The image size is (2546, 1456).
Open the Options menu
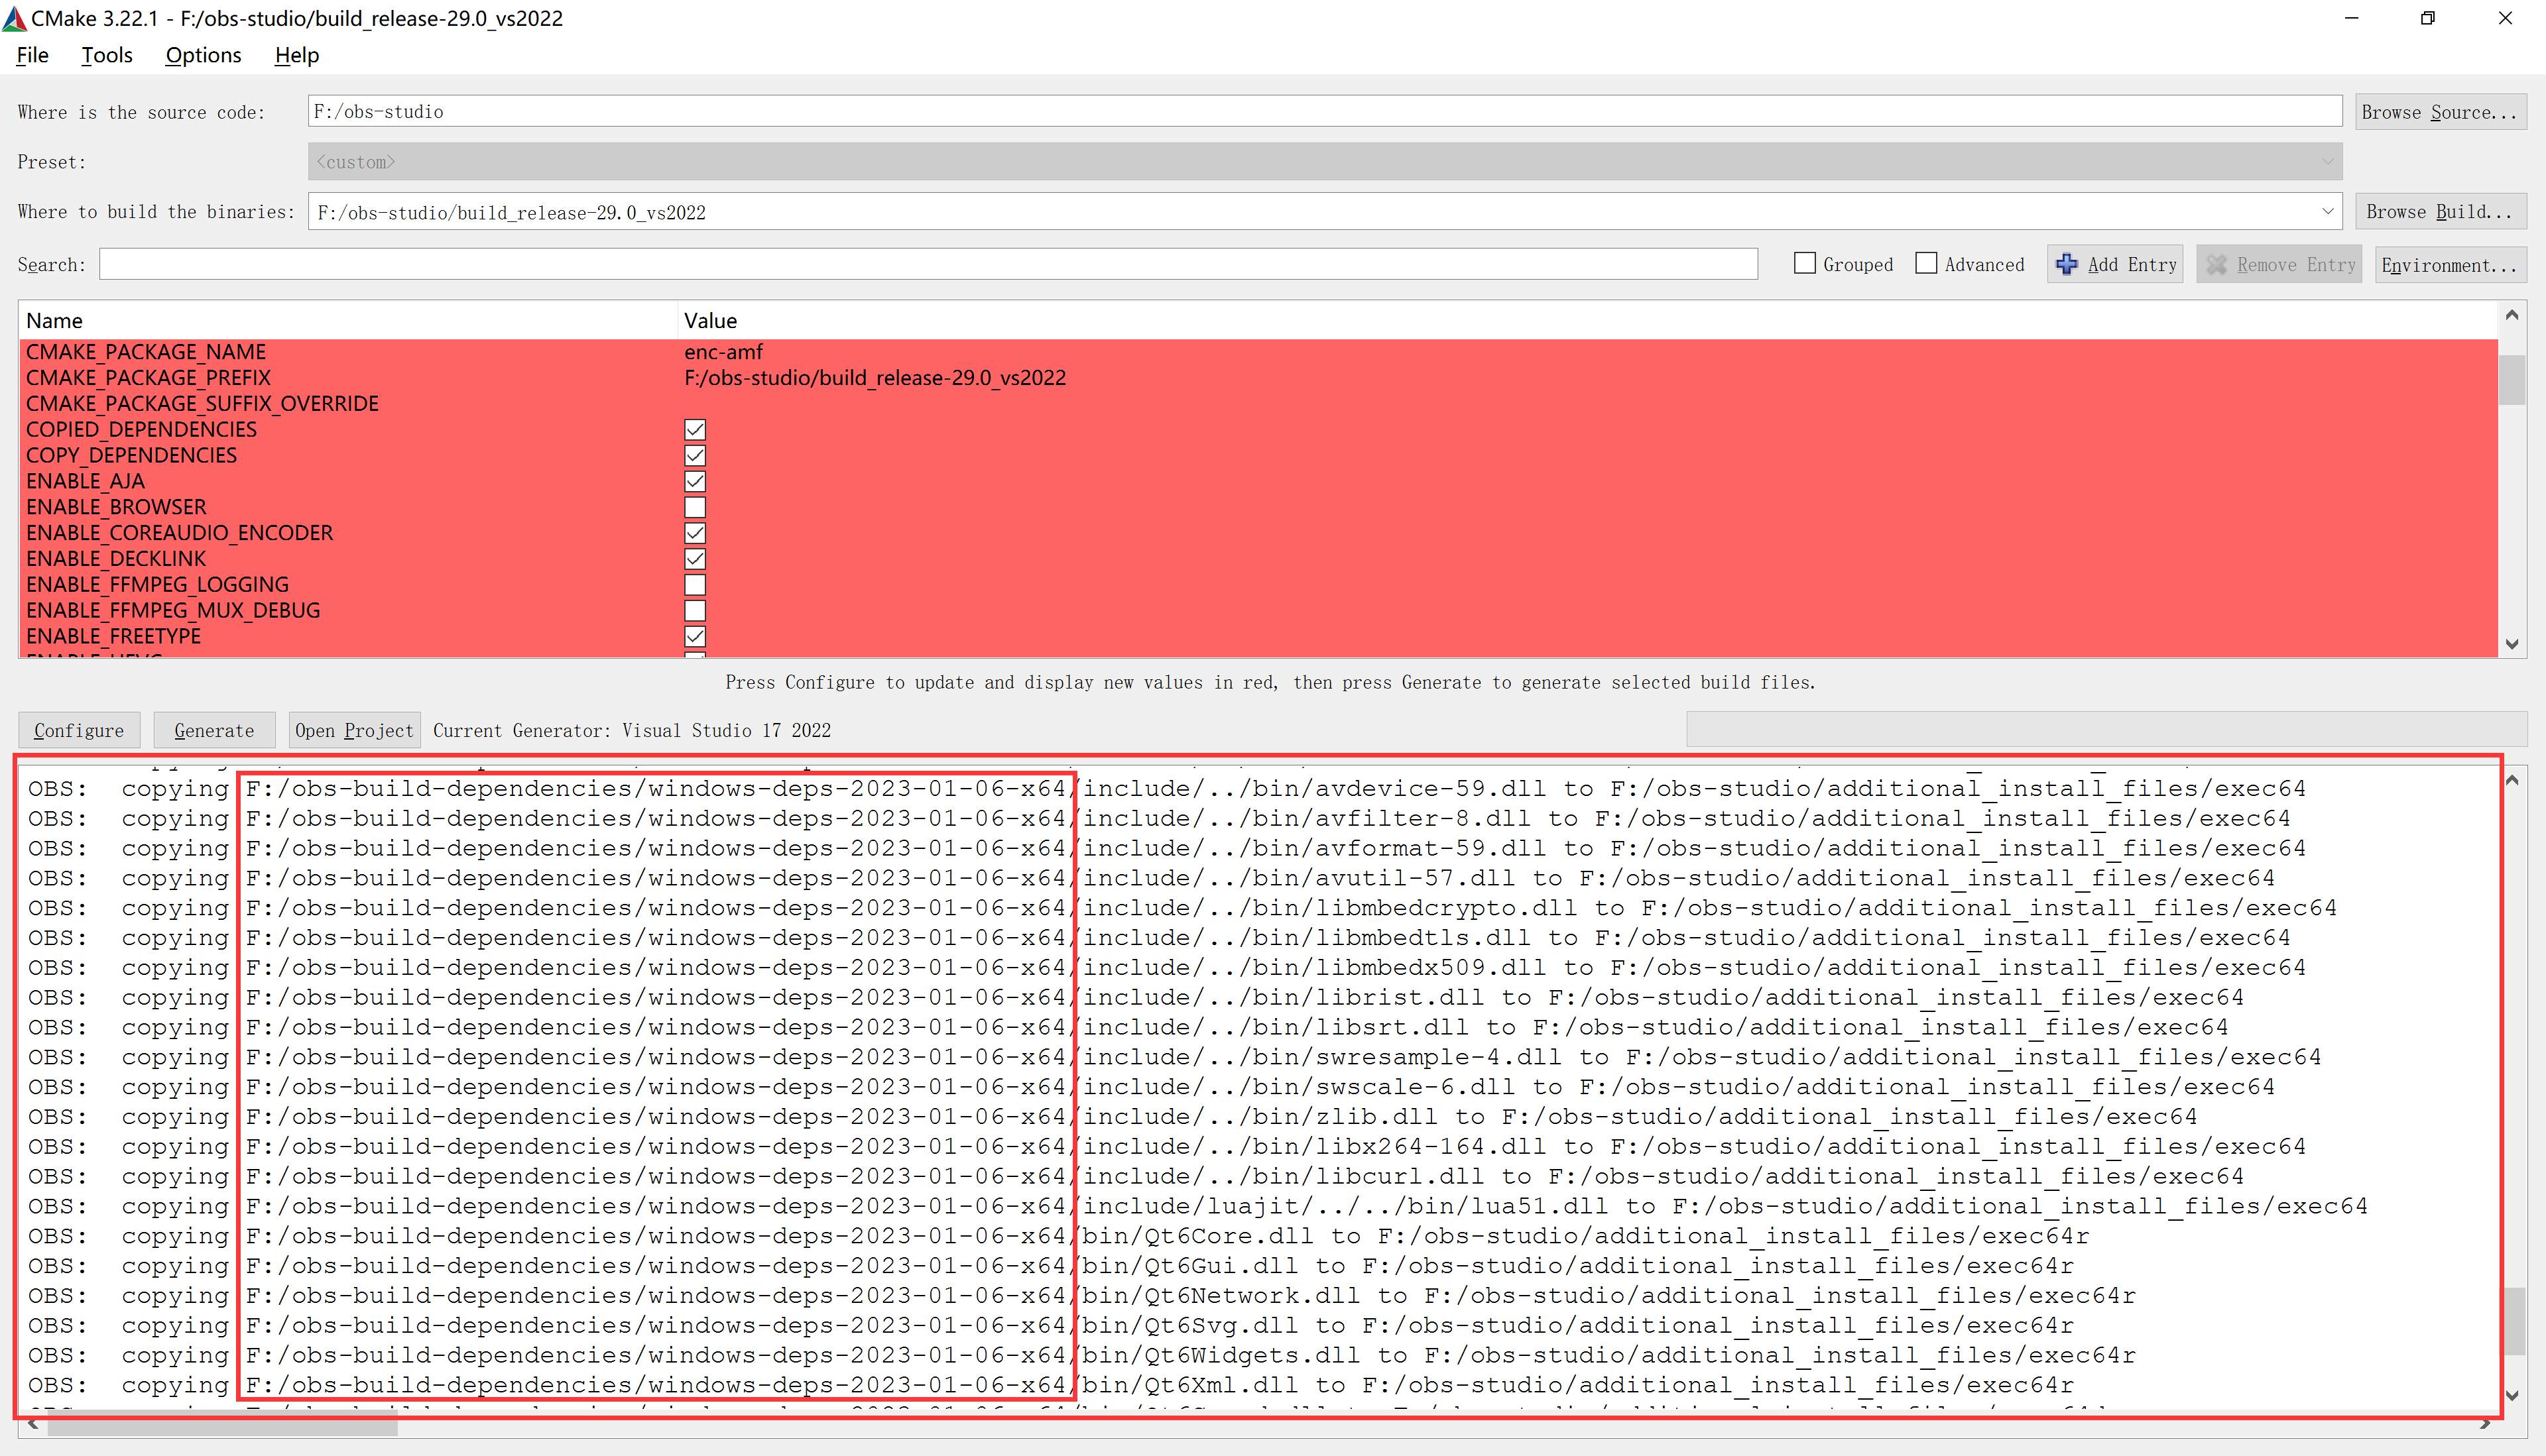tap(202, 55)
